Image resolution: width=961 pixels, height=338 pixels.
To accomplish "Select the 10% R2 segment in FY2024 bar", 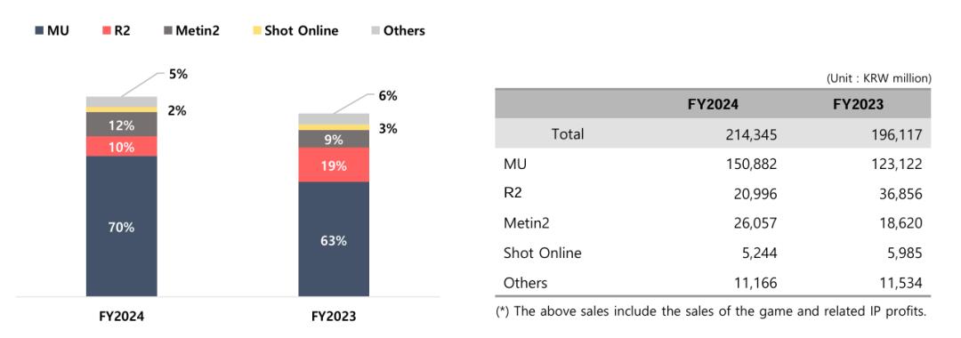I will pos(121,147).
